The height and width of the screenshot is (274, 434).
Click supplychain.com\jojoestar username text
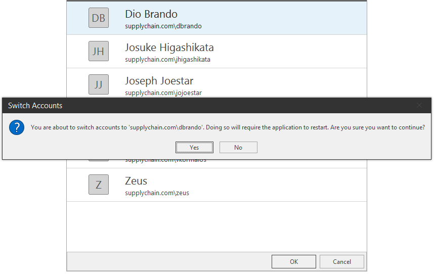(x=163, y=93)
